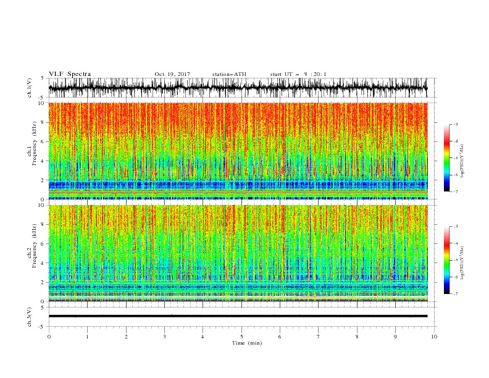Click tick label "3" on the Time axis

coord(164,337)
